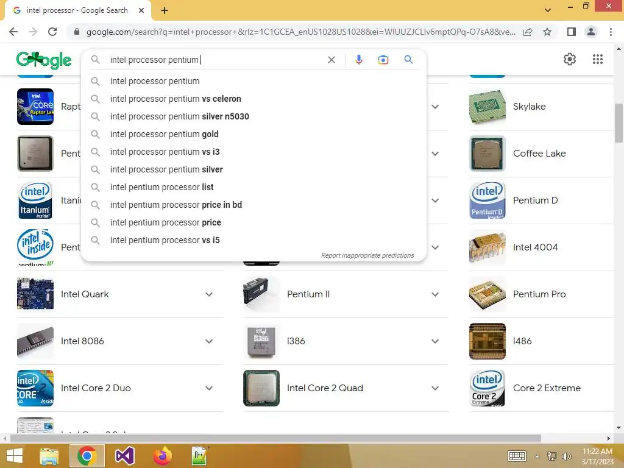Image resolution: width=624 pixels, height=468 pixels.
Task: Launch Firefox from taskbar
Action: coord(162,456)
